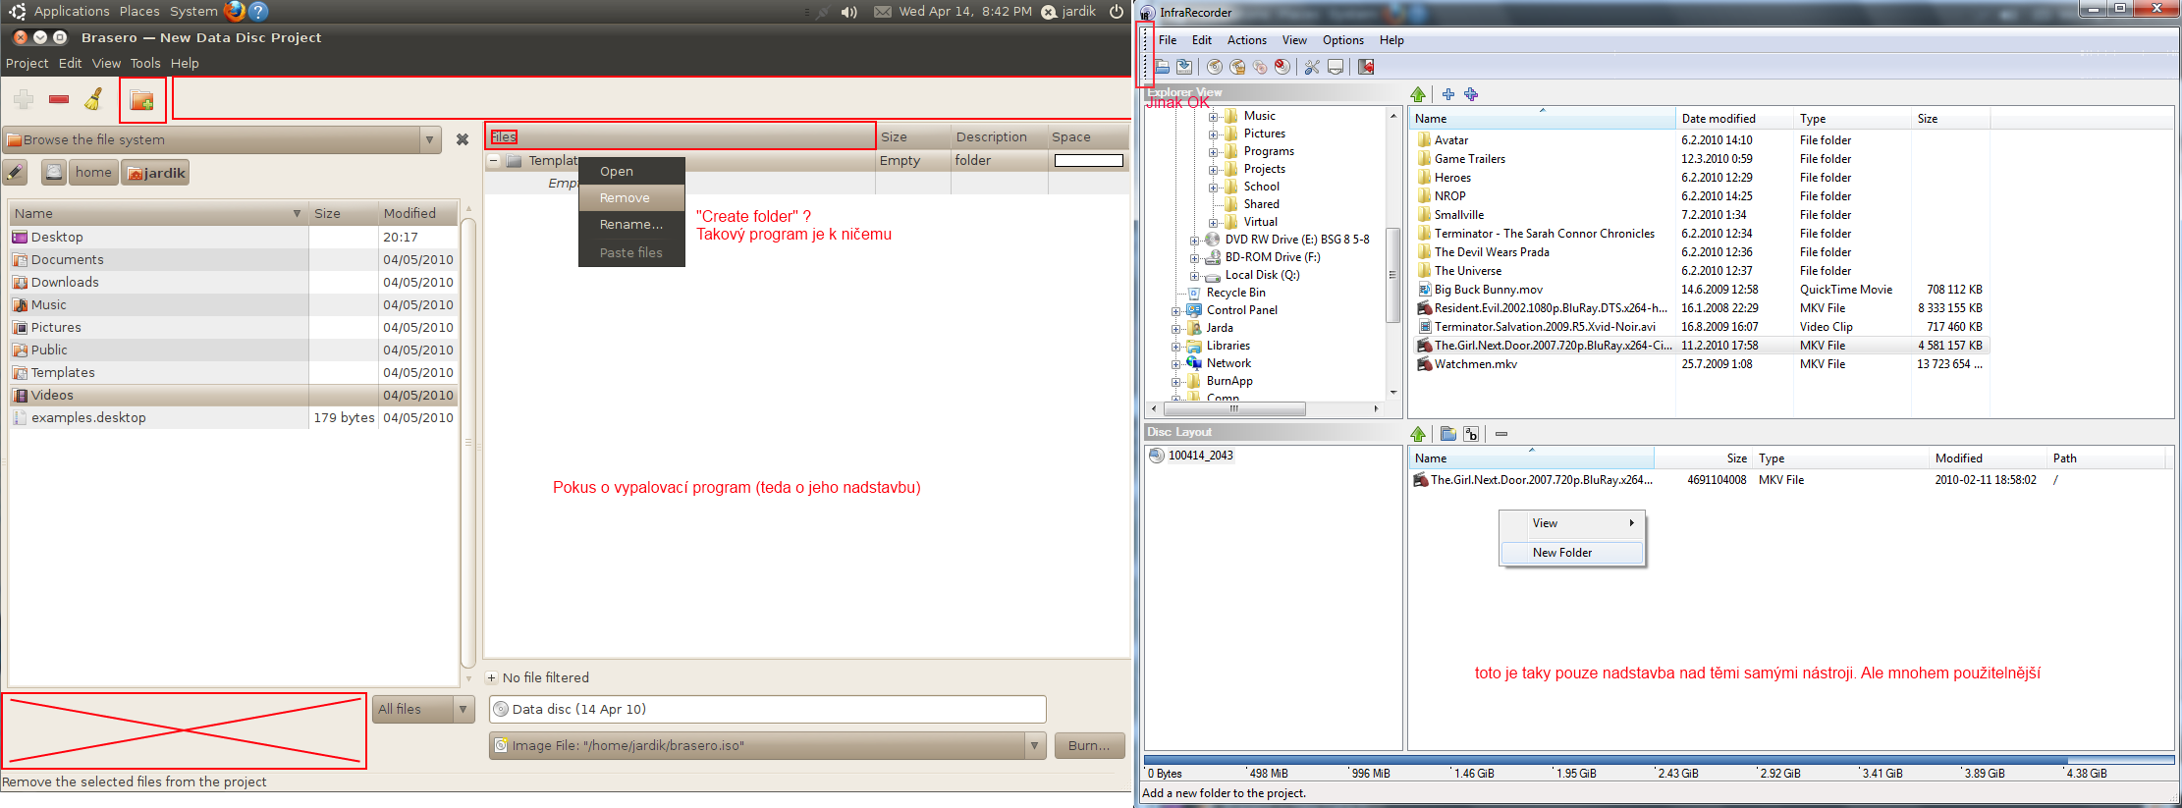Click the red arrow exit icon in InfraRecorder
Screen dimensions: 2182x808
(1366, 67)
